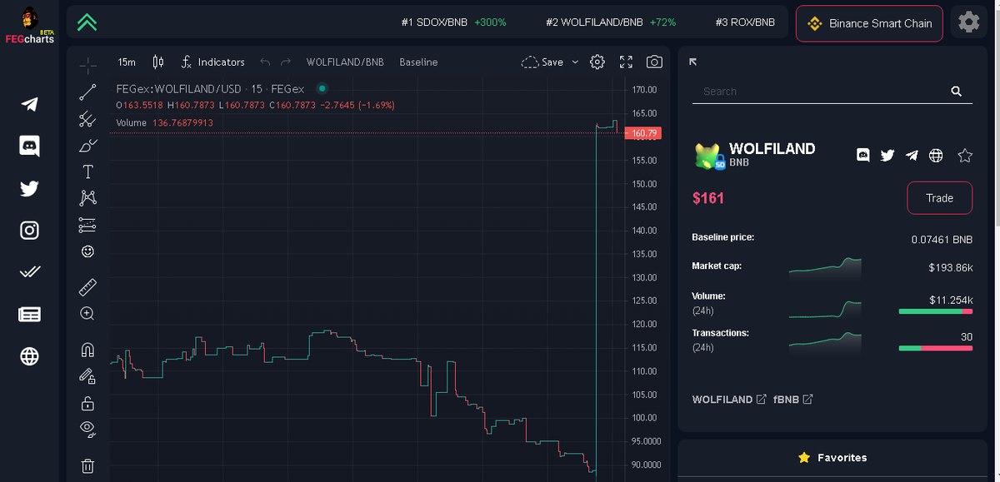Select the crosshair cursor tool
Screen dimensions: 1000x482
(87, 63)
